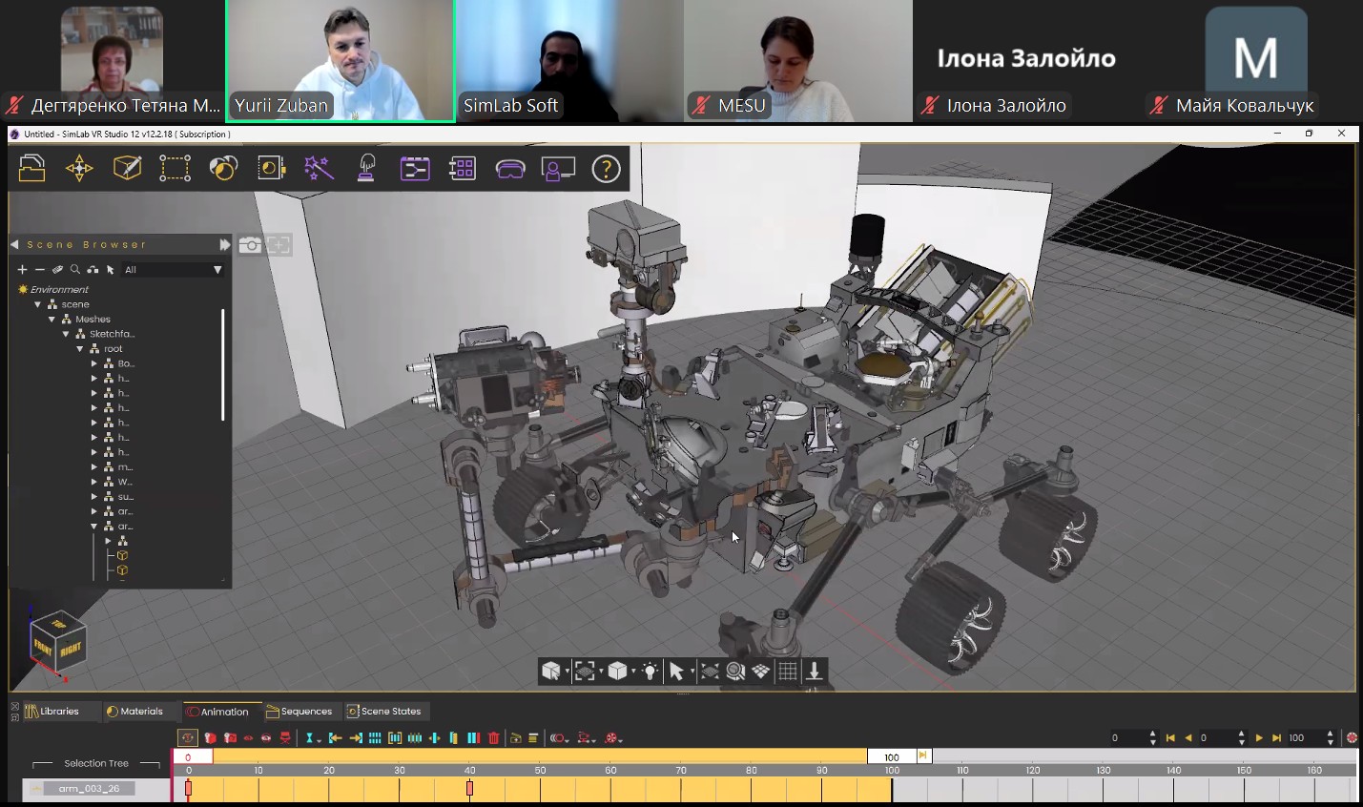Click the magic wand effects icon
Viewport: 1363px width, 807px height.
pos(319,169)
